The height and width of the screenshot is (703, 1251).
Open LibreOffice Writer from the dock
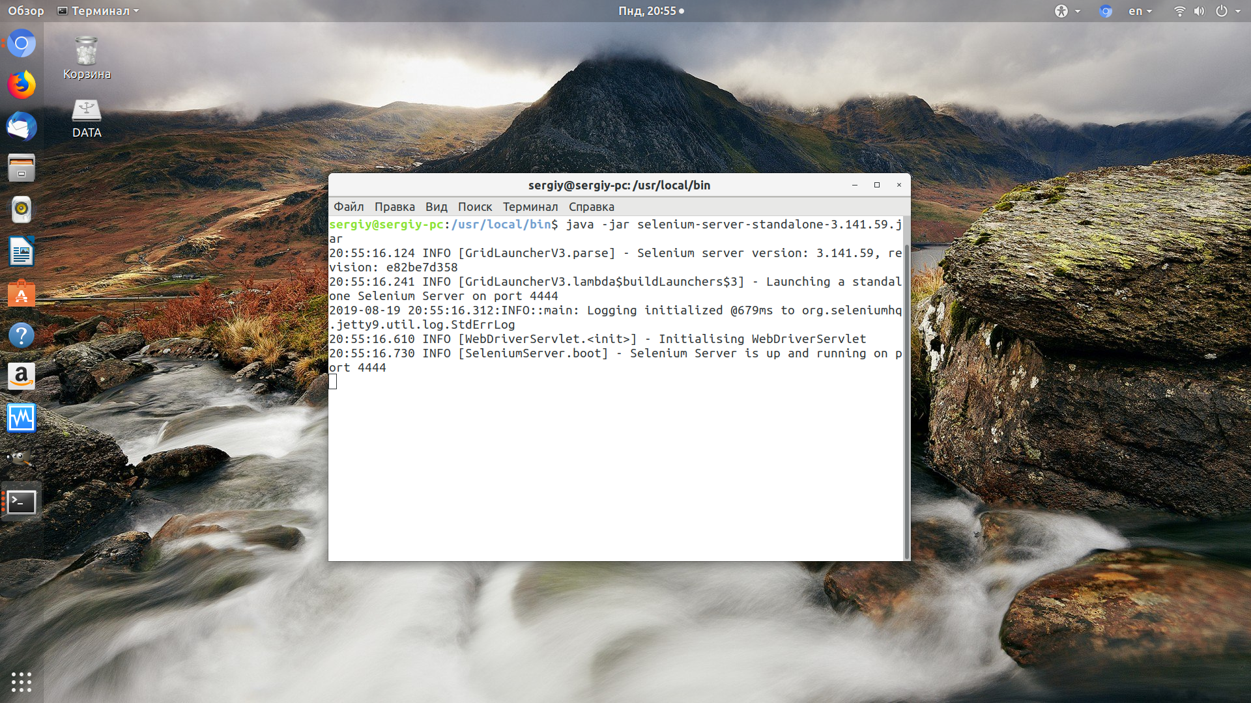click(22, 252)
